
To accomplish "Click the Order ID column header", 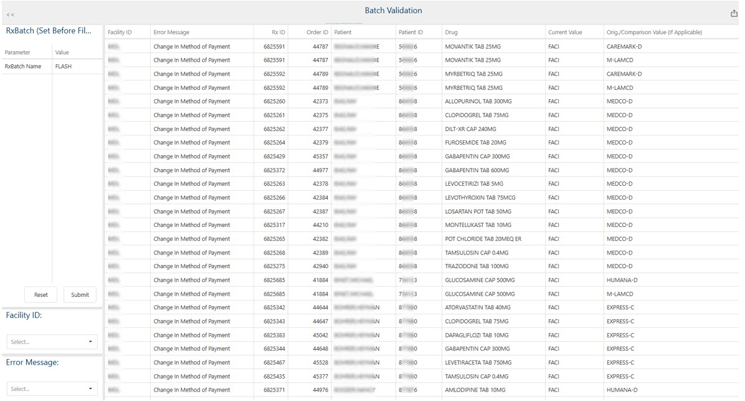I will [317, 32].
